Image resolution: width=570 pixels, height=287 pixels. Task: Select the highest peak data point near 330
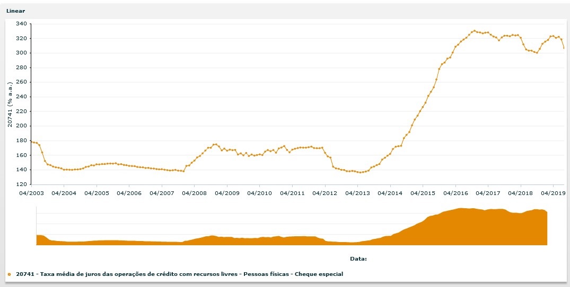474,31
